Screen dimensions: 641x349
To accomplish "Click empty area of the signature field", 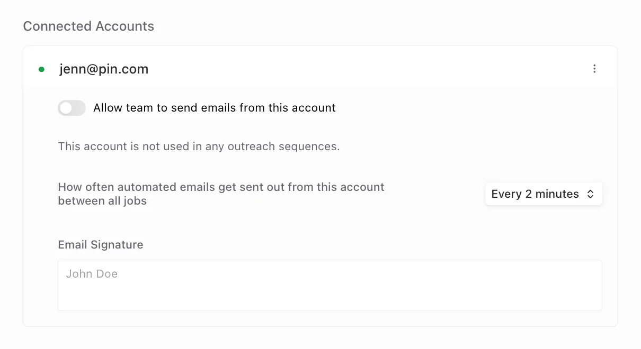I will pos(360,293).
